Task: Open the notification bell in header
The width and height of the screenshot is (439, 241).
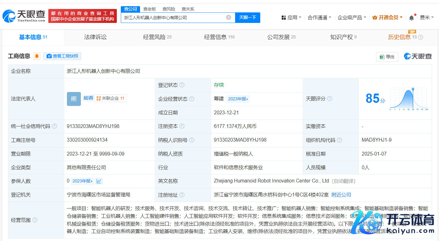Action: click(411, 18)
